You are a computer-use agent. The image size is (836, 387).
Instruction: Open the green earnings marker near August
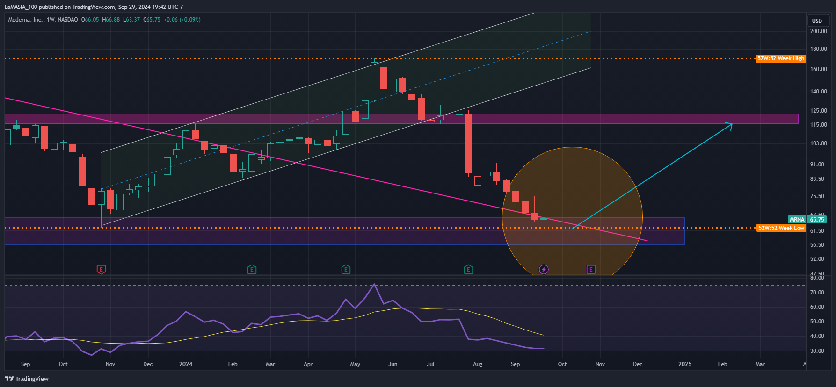[468, 269]
